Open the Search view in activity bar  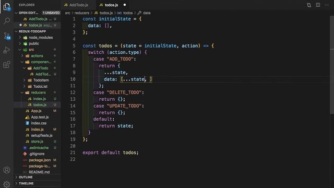pyautogui.click(x=7, y=21)
